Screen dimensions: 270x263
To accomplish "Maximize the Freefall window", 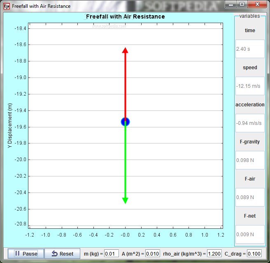I will 242,5.
